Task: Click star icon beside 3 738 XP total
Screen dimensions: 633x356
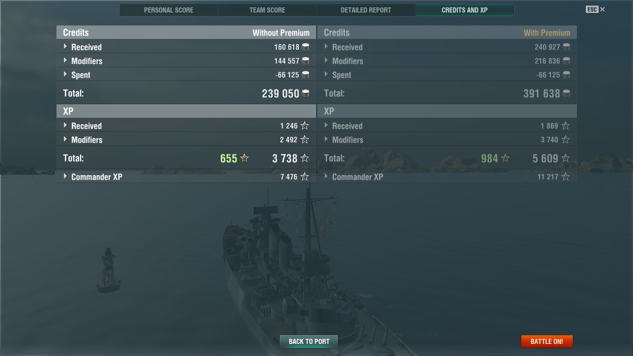Action: [x=304, y=159]
